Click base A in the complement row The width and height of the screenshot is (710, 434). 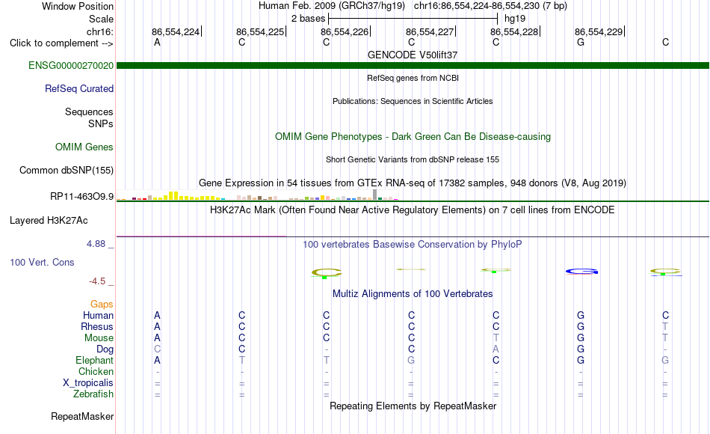click(157, 43)
